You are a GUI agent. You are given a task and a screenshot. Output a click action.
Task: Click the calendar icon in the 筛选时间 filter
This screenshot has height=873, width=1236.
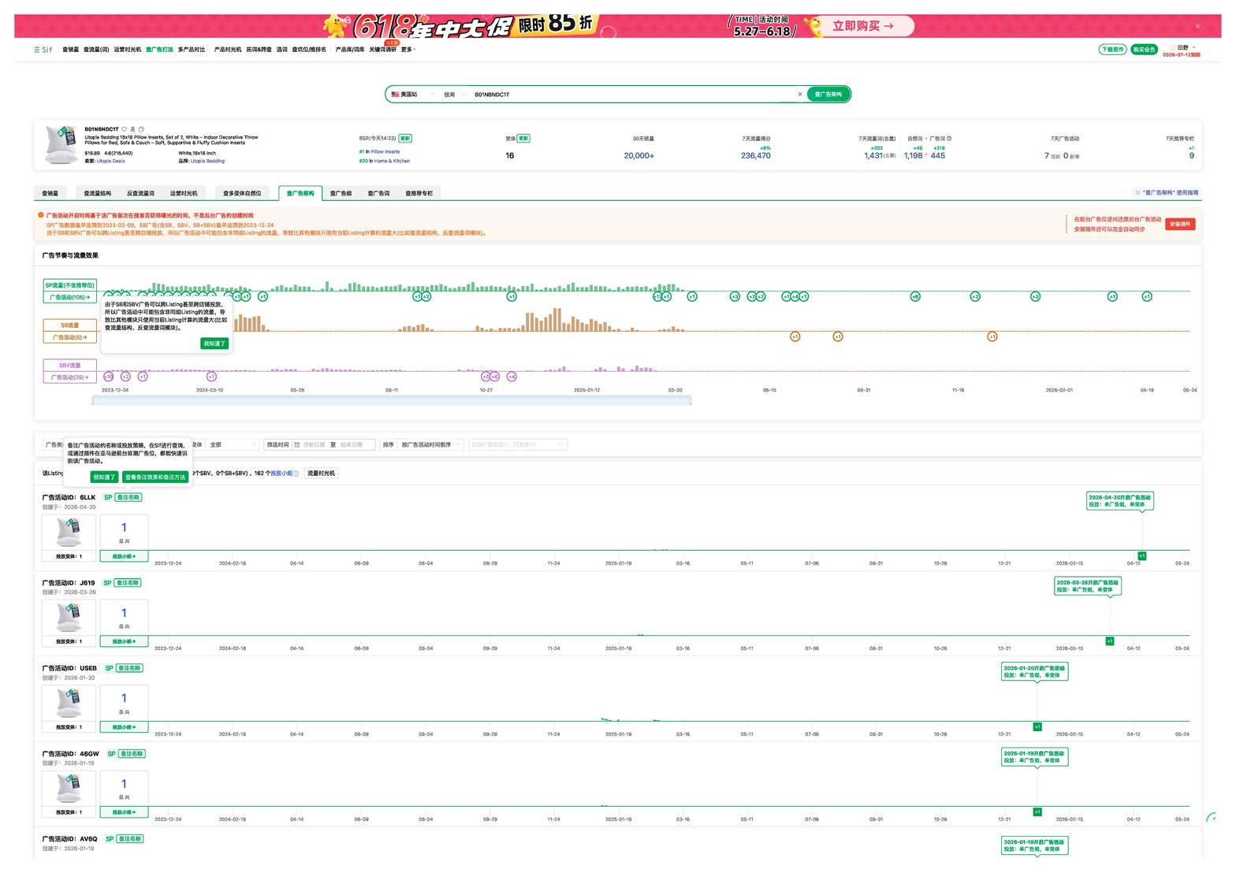pyautogui.click(x=297, y=445)
